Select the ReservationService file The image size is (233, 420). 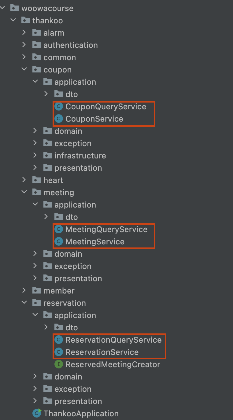click(102, 352)
